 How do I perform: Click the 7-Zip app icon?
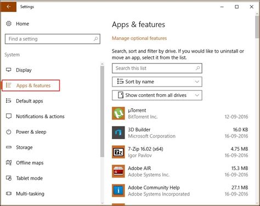118,152
